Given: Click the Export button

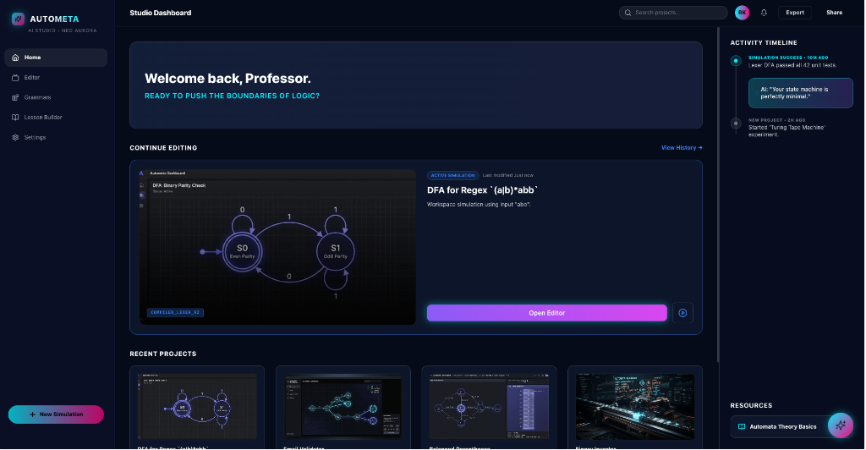Looking at the screenshot, I should pyautogui.click(x=795, y=13).
